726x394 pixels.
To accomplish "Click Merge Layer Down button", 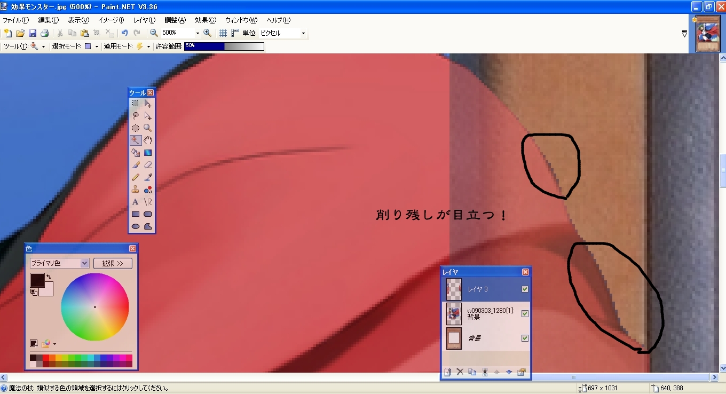I will click(485, 372).
